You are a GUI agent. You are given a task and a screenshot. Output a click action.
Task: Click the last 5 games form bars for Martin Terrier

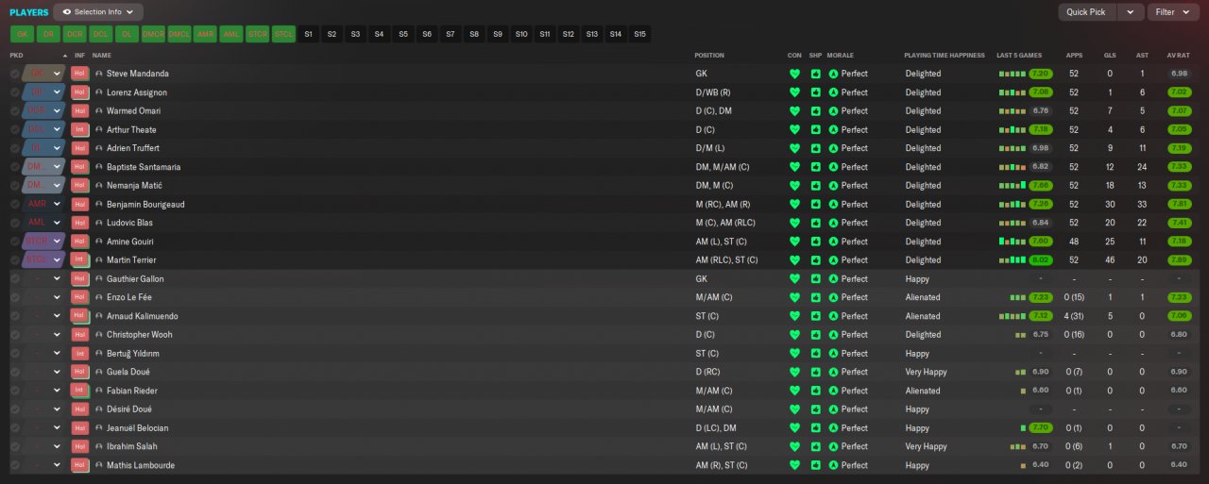click(1012, 259)
